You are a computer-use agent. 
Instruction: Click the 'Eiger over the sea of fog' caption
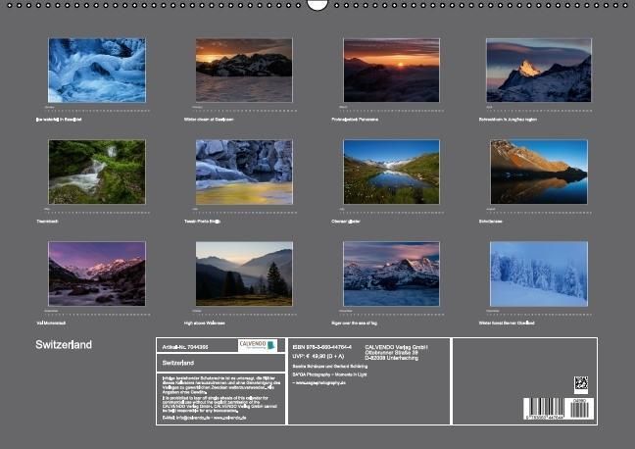[354, 323]
